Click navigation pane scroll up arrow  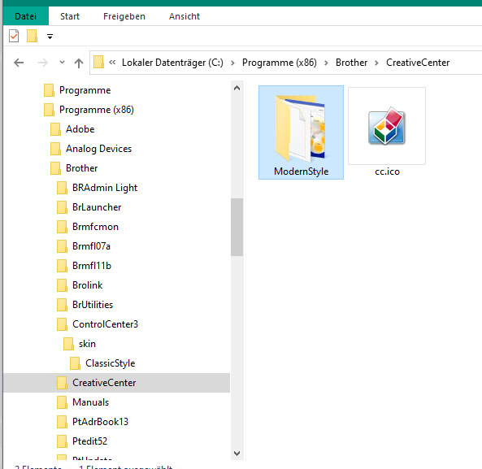[237, 89]
